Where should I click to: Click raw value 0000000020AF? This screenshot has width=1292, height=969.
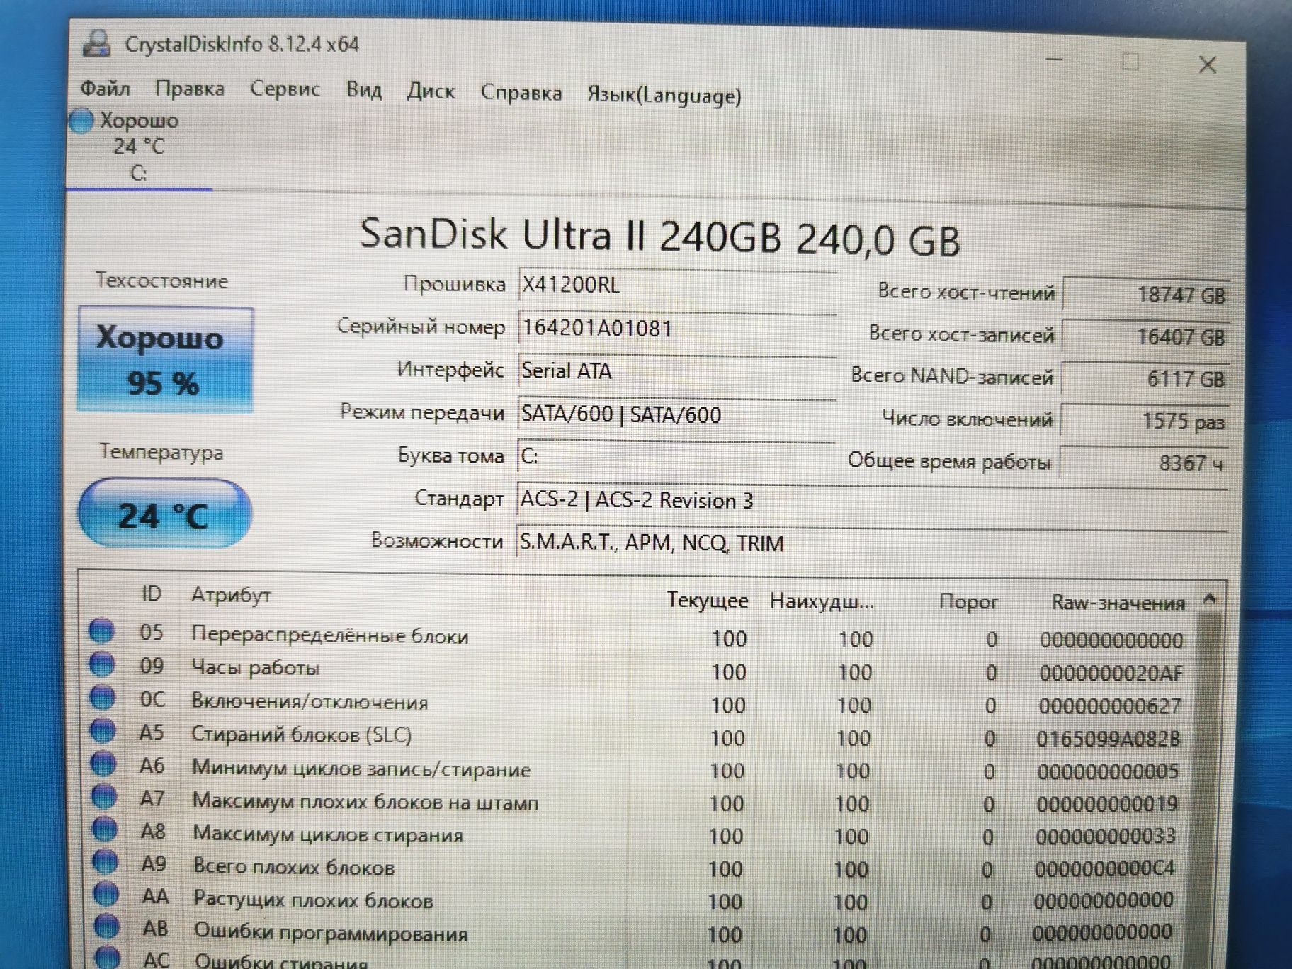coord(1111,673)
